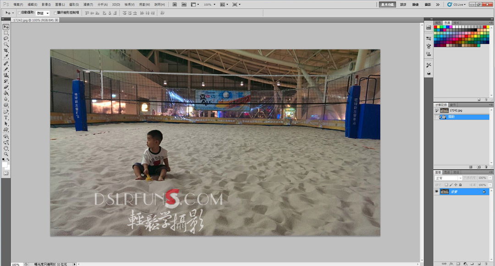Select the Crop tool
The image size is (495, 266).
coord(6,51)
